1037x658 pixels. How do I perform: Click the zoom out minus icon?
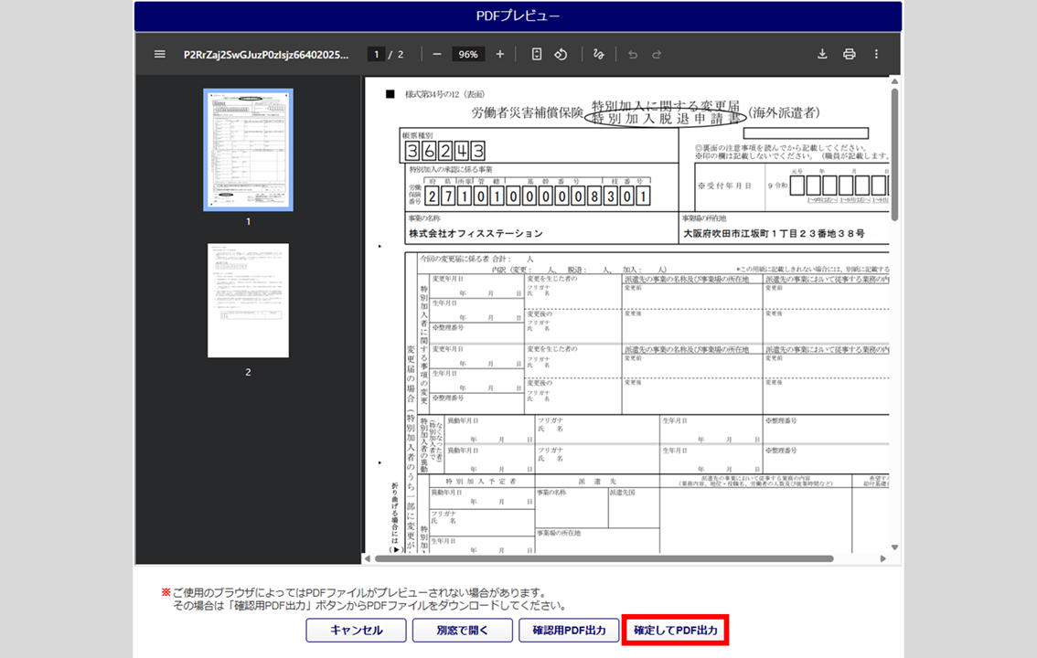pyautogui.click(x=437, y=55)
